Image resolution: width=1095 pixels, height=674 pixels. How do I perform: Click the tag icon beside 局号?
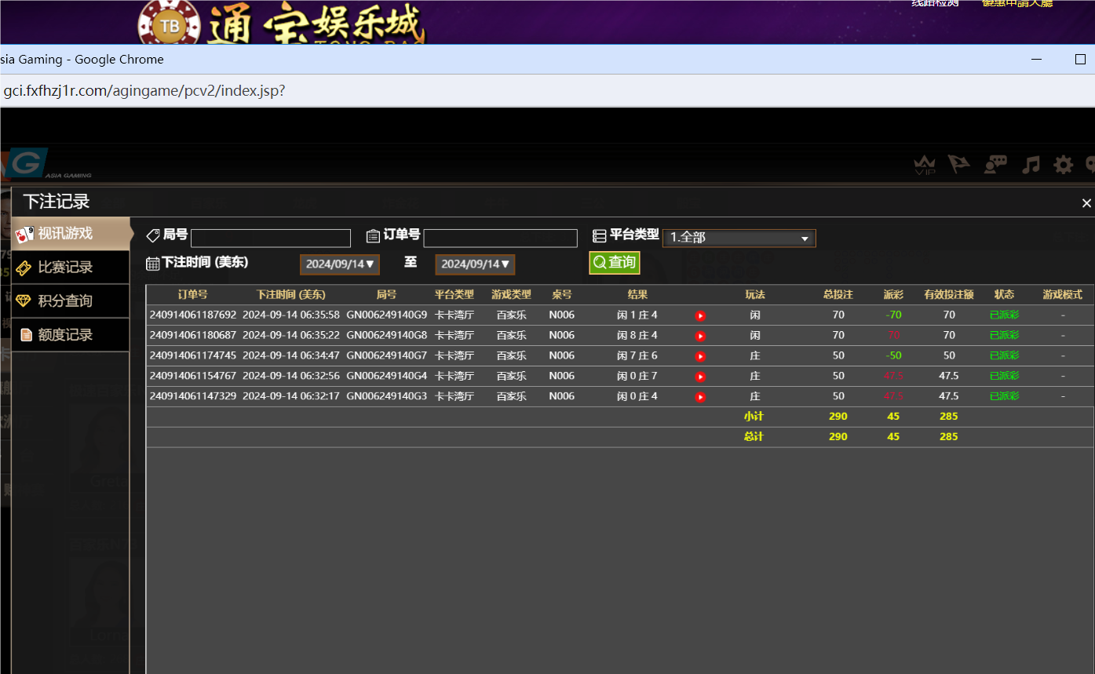(x=151, y=235)
